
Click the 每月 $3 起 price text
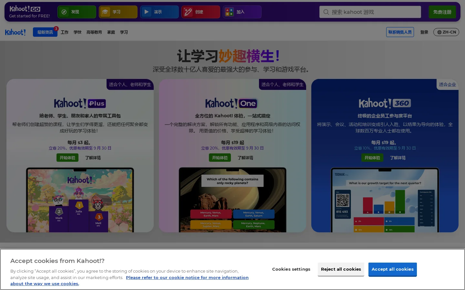click(79, 142)
